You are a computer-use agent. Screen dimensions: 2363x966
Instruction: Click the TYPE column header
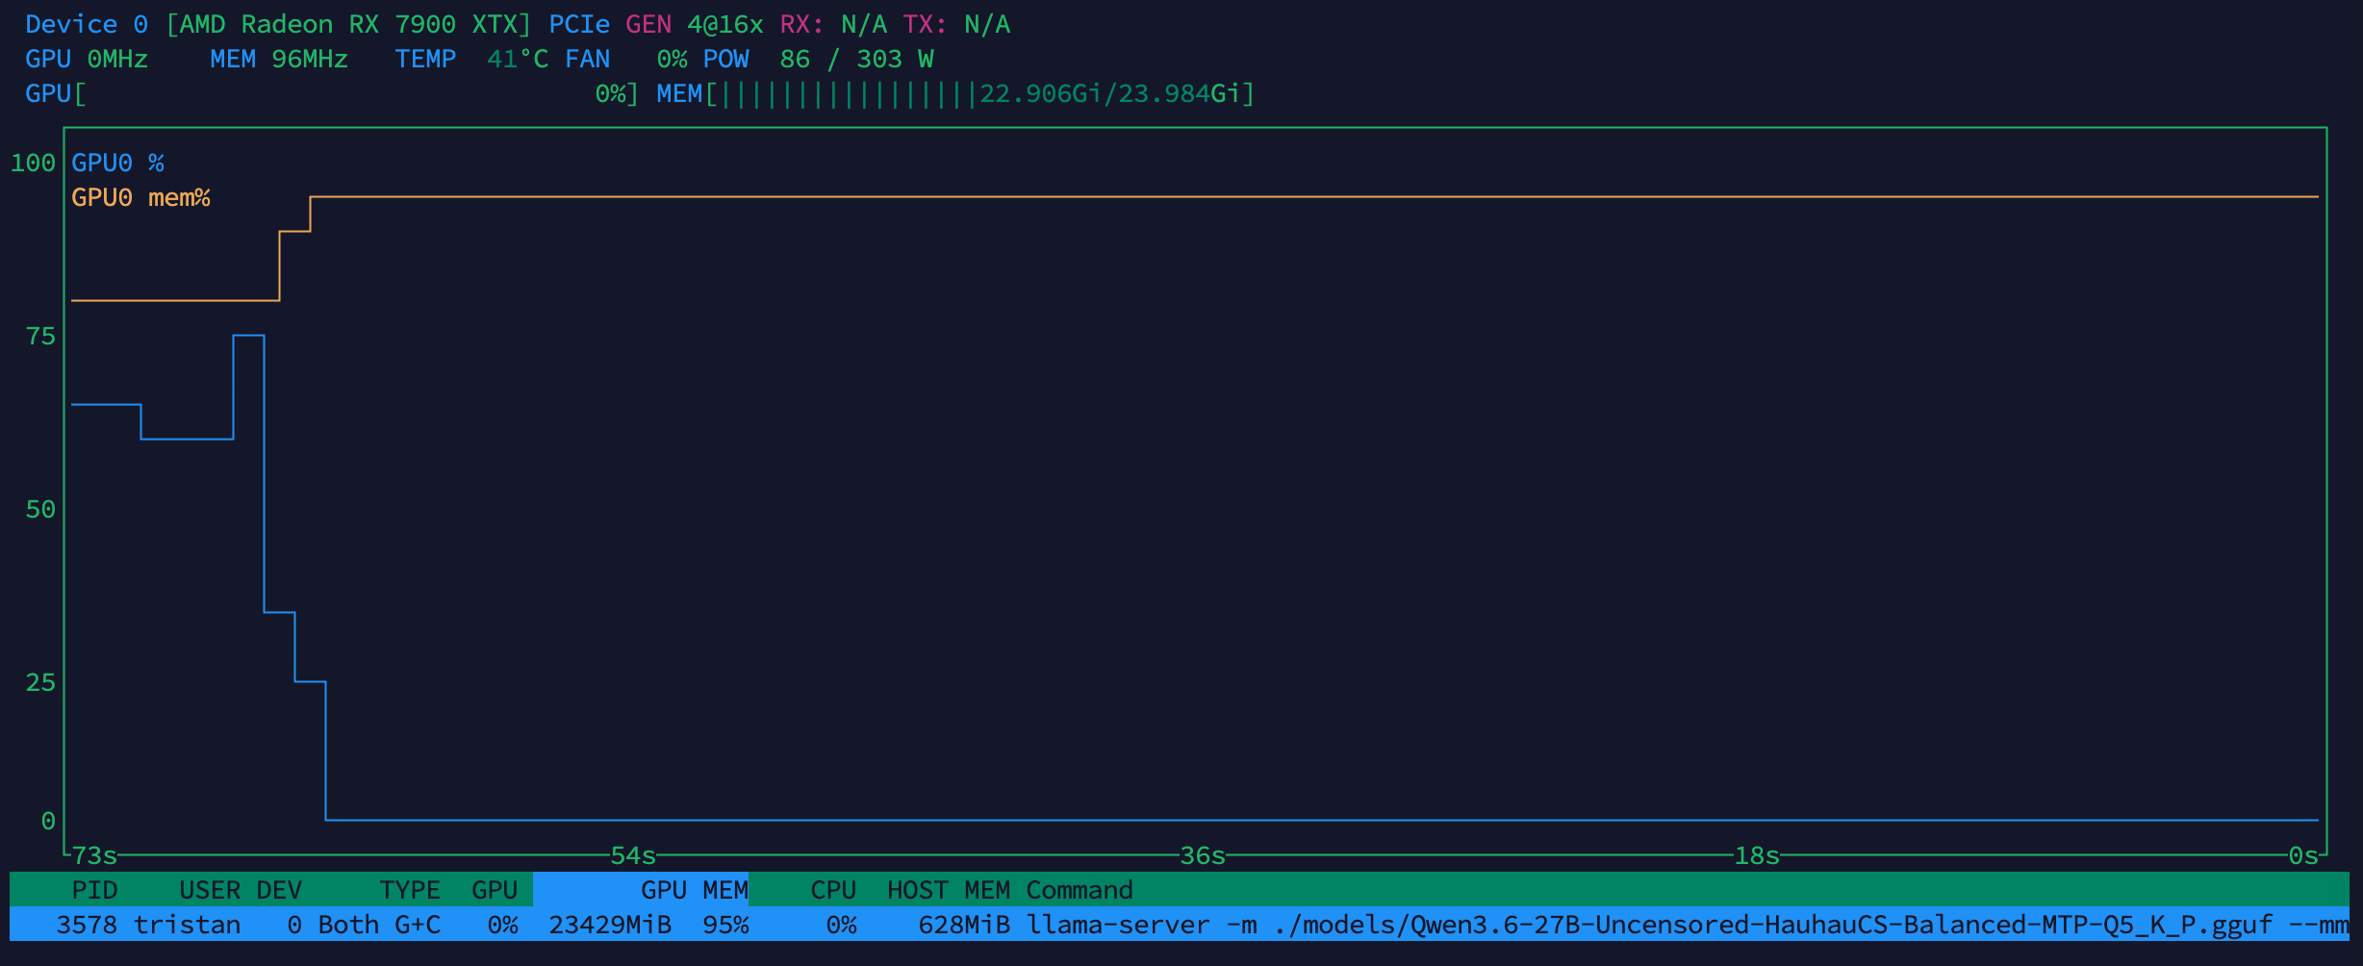click(410, 890)
